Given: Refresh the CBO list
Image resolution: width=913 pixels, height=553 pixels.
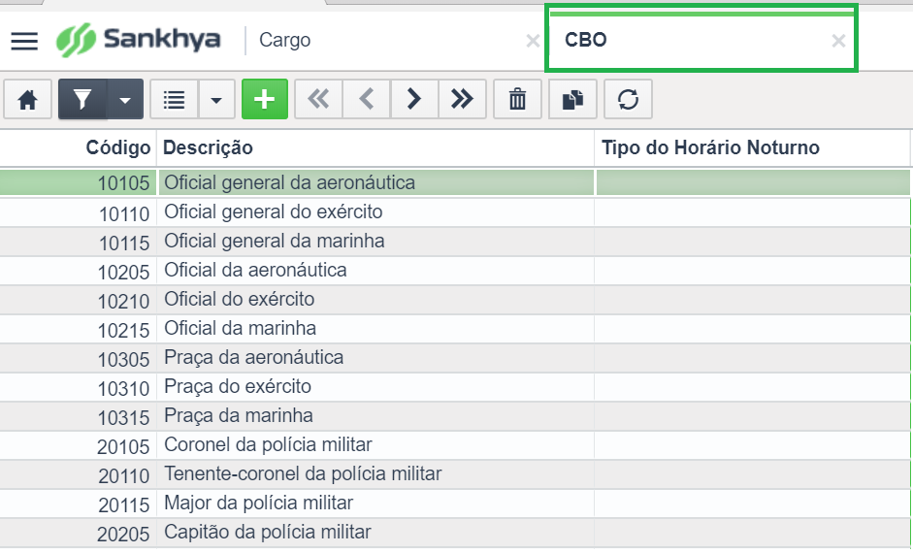Looking at the screenshot, I should pyautogui.click(x=628, y=100).
